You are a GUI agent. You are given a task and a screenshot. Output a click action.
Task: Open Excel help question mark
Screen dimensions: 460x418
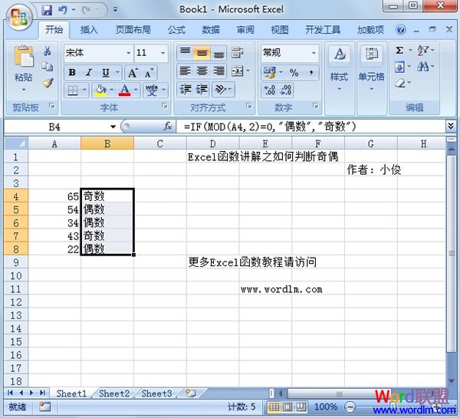[400, 29]
